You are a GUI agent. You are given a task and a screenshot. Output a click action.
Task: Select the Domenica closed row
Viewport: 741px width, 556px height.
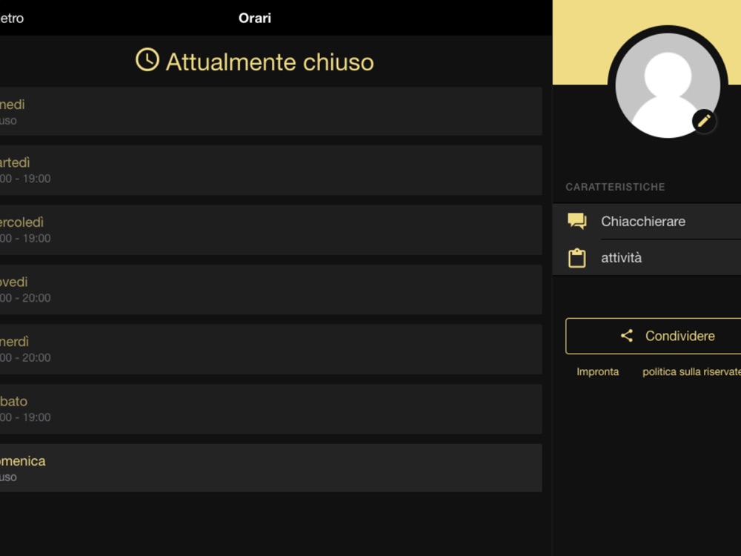click(x=270, y=468)
